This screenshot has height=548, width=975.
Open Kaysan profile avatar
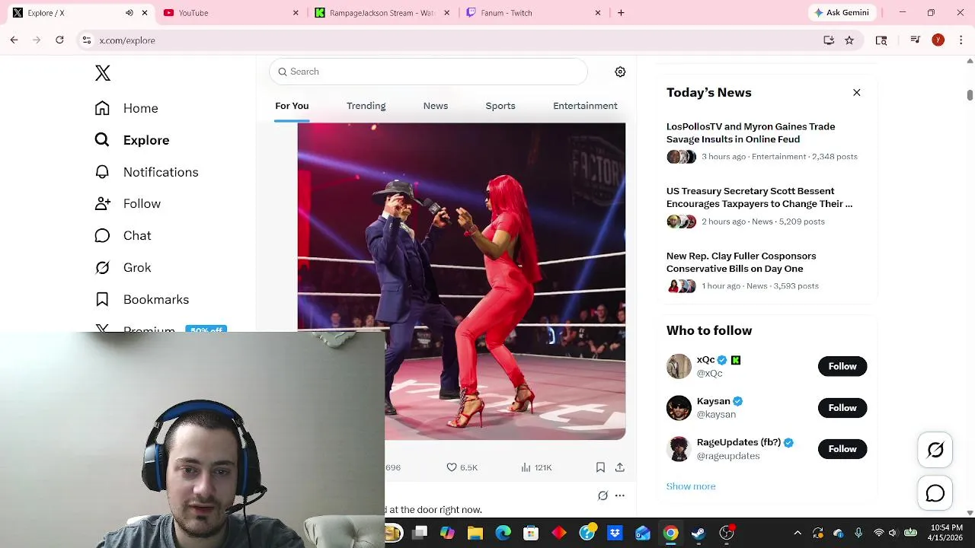679,408
